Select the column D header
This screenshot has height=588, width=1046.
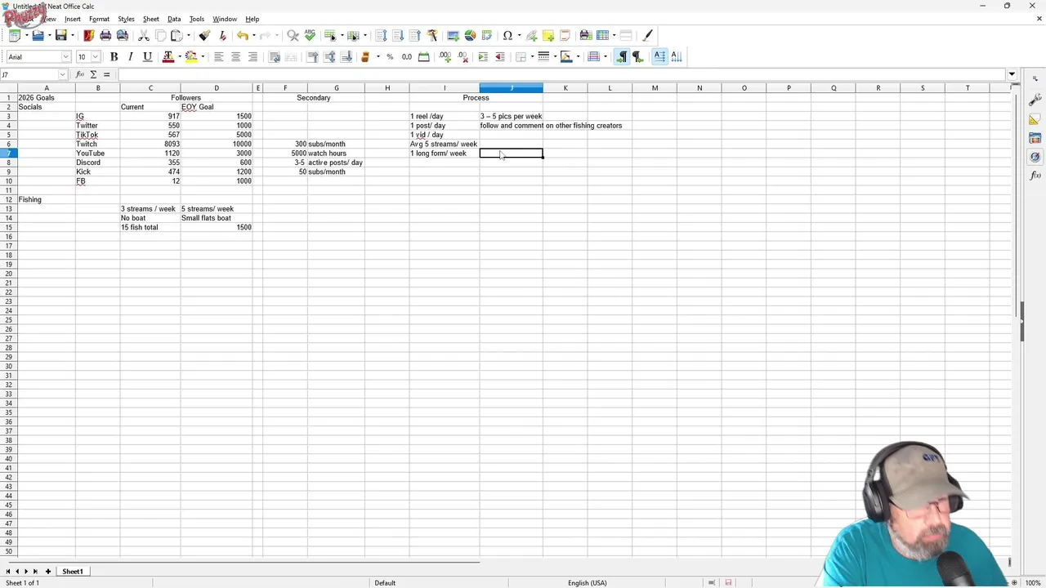[x=217, y=88]
